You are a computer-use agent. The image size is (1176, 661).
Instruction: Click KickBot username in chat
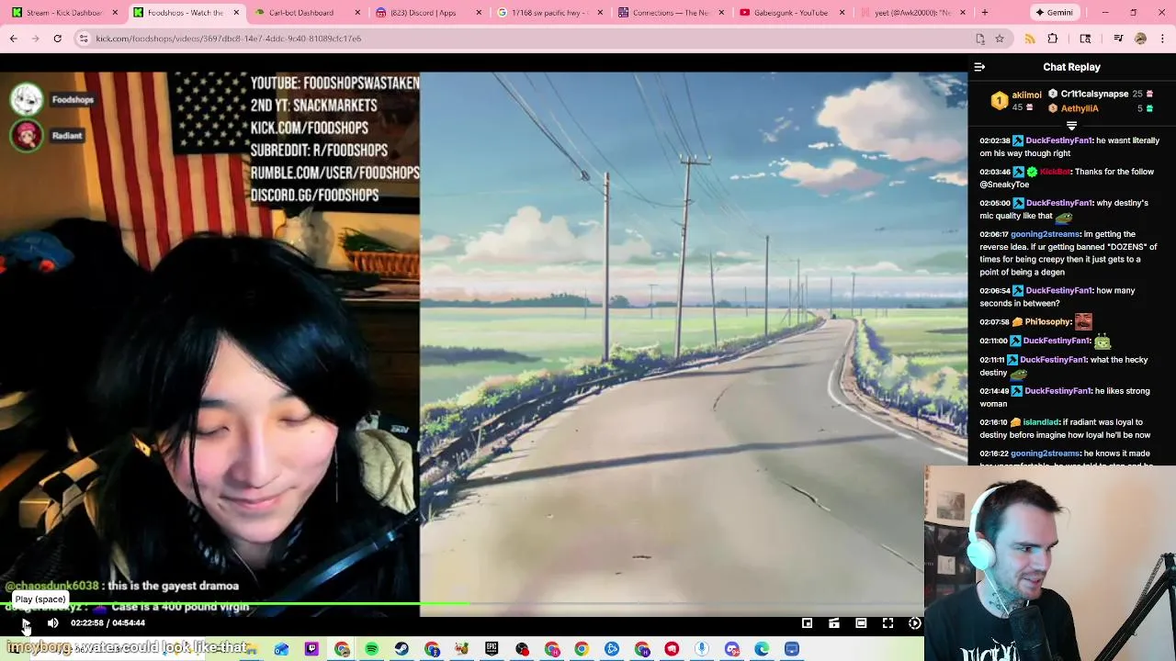pos(1055,172)
